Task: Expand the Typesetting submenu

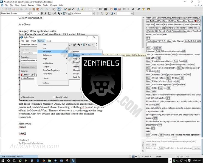Action: [53, 74]
